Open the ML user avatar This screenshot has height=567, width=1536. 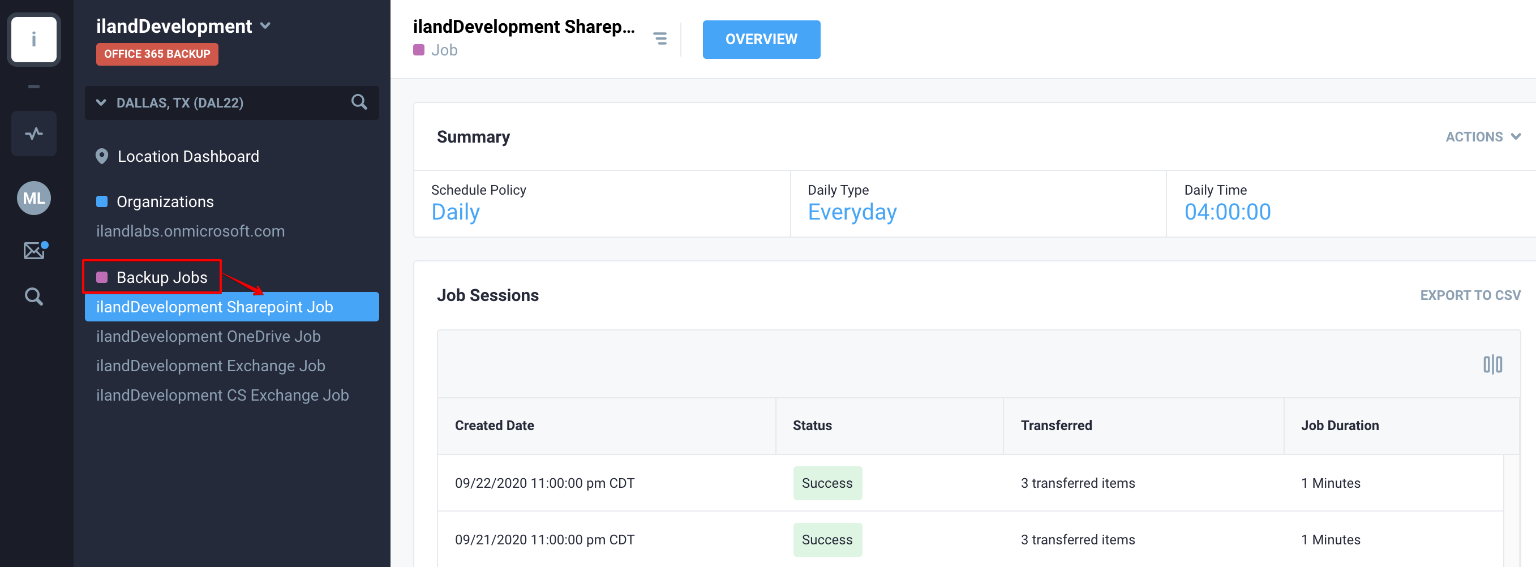(34, 198)
